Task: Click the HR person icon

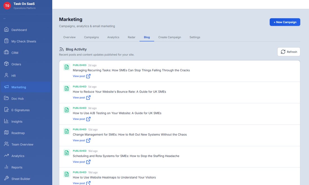Action: [6, 75]
